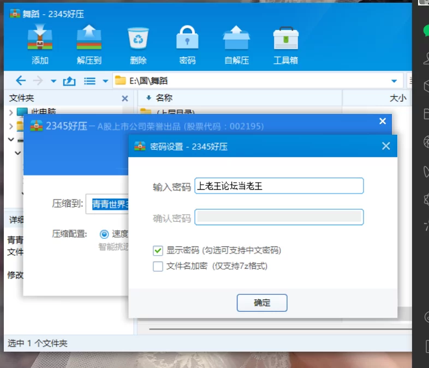Viewport: 429px width, 368px height.
Task: Open the navigation history dropdown arrow
Action: 53,81
